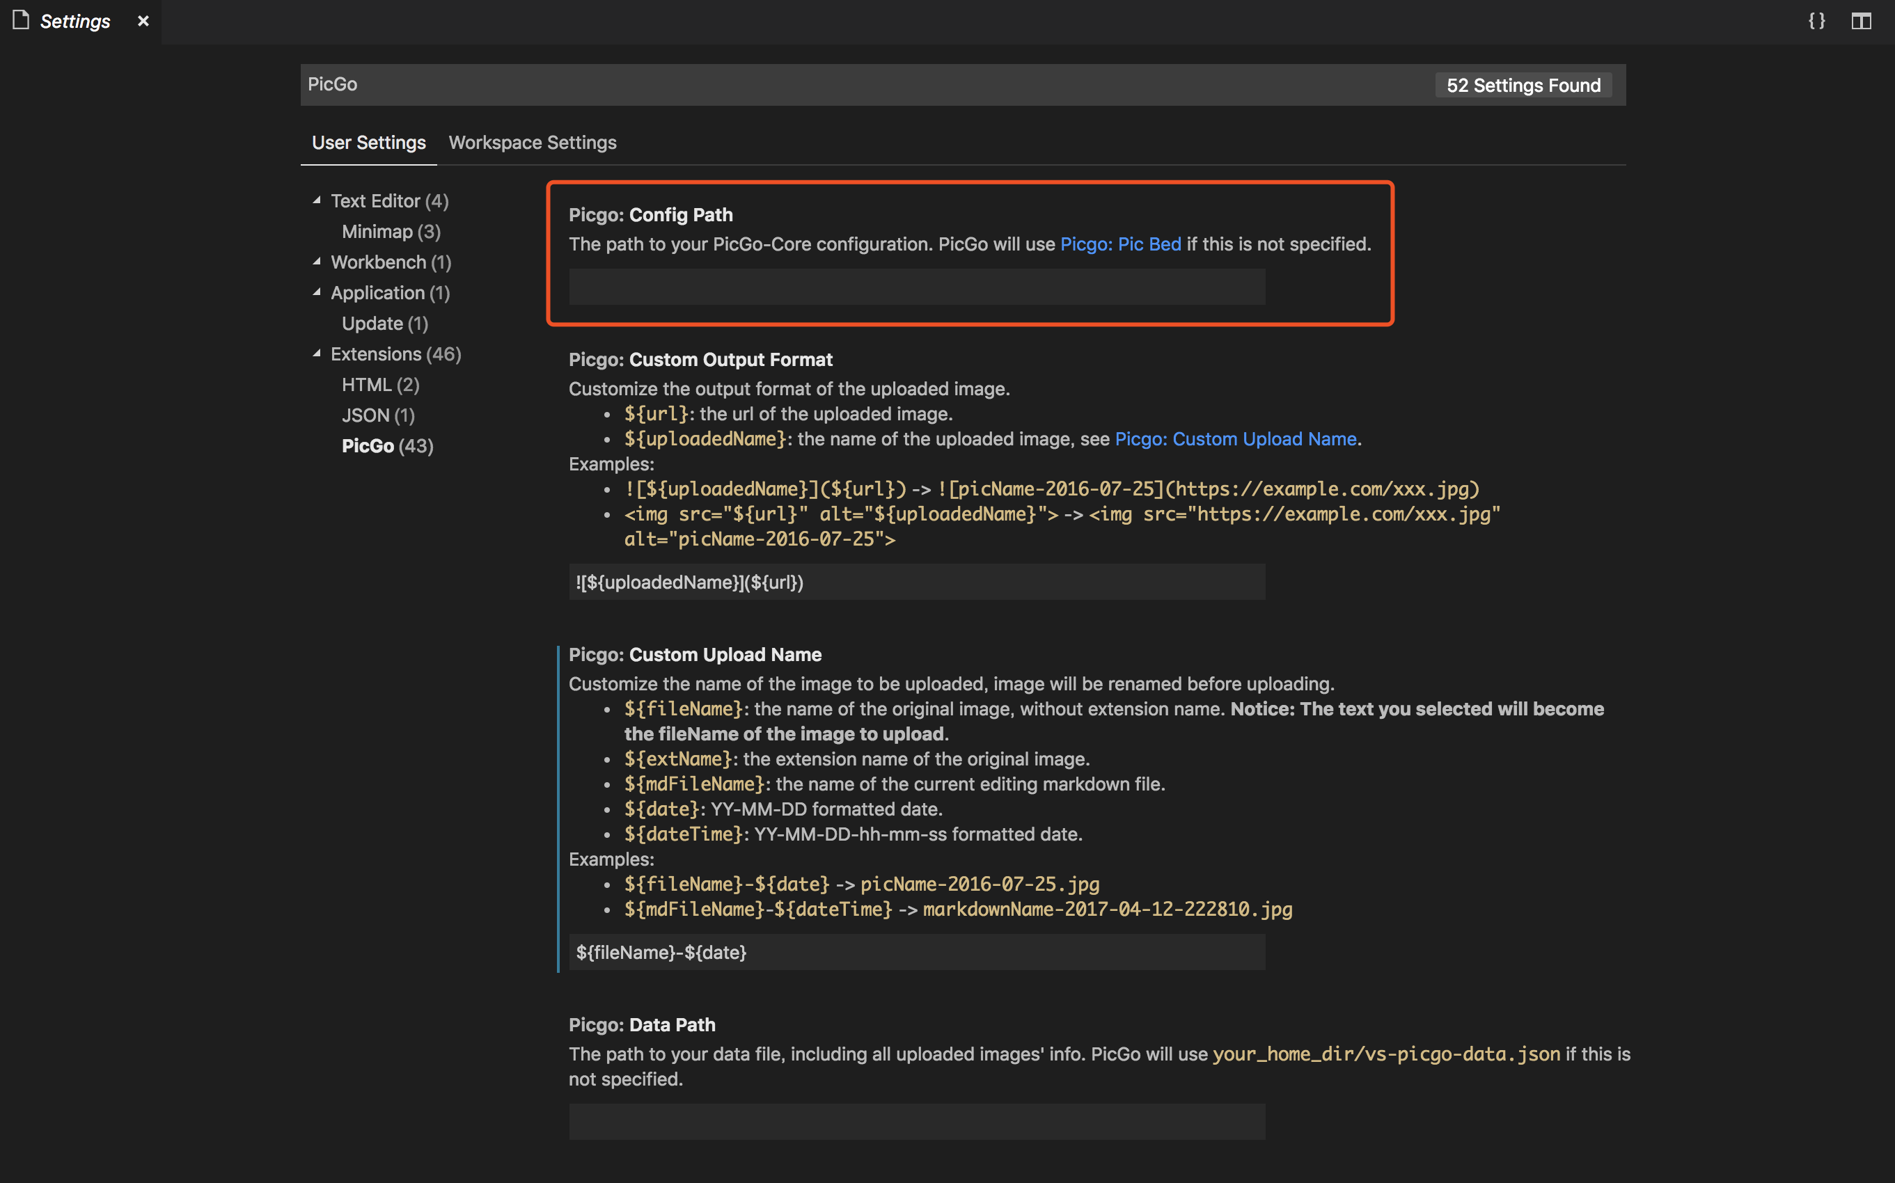
Task: Click the split editor icon
Action: tap(1861, 21)
